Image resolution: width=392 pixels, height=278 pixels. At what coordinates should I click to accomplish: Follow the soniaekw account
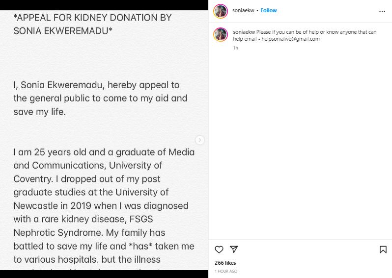coord(269,10)
